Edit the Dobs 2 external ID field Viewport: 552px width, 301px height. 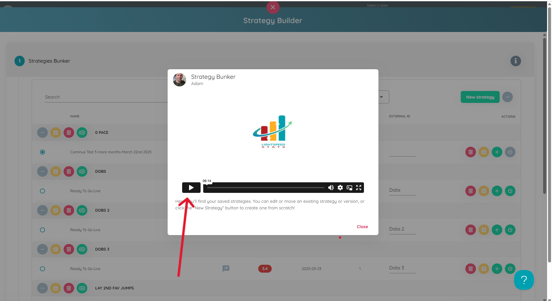[x=402, y=229]
